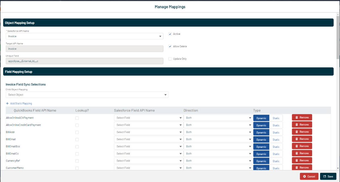Click the plus icon beside Add Static Mapping
The height and width of the screenshot is (182, 340).
click(7, 104)
